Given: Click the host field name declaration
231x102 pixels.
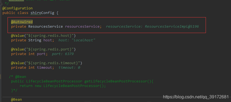Looking at the screenshot, I should coord(48,40).
